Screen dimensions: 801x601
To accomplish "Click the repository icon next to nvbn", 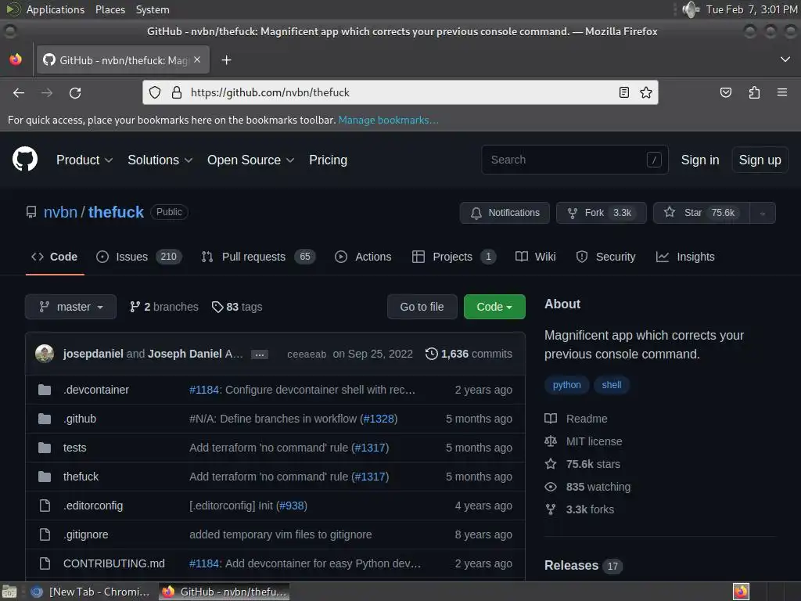I will (31, 212).
